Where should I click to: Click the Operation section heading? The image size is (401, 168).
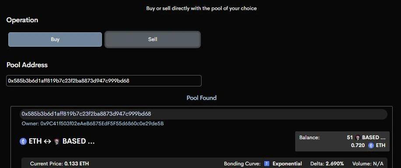coord(22,20)
